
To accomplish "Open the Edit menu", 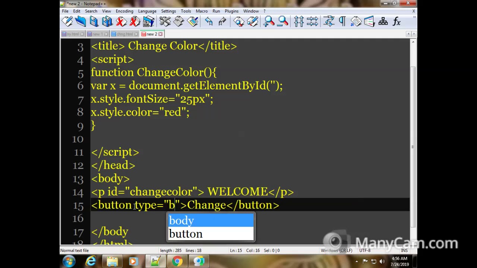I will coord(77,11).
